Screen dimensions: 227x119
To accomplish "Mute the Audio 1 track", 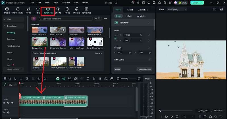I will tap(9, 112).
